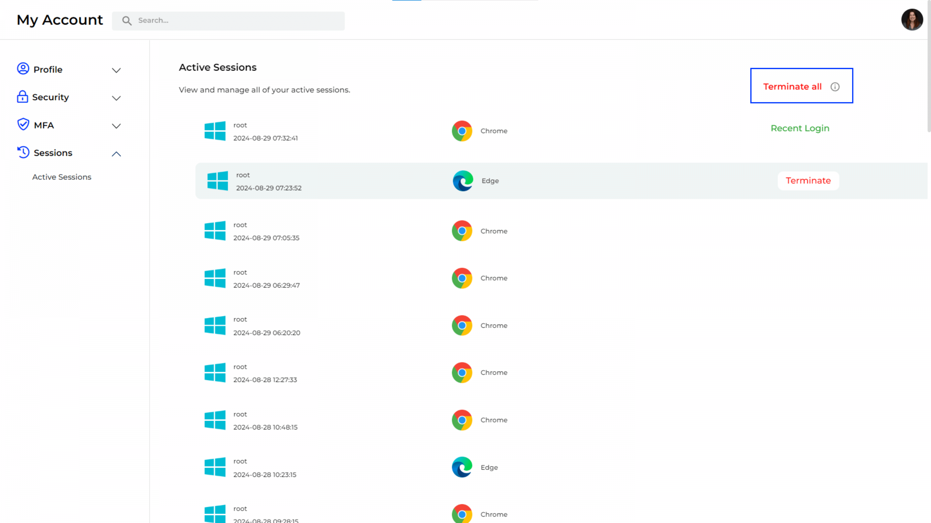Click the Security lock icon
The width and height of the screenshot is (931, 523).
pyautogui.click(x=22, y=97)
